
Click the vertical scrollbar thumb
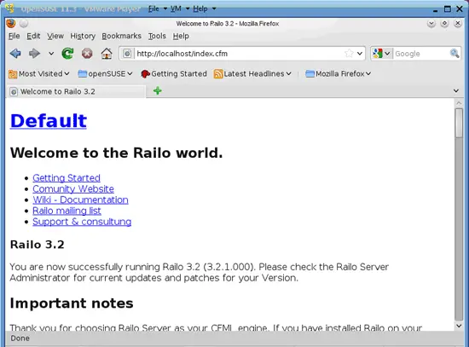coord(459,123)
